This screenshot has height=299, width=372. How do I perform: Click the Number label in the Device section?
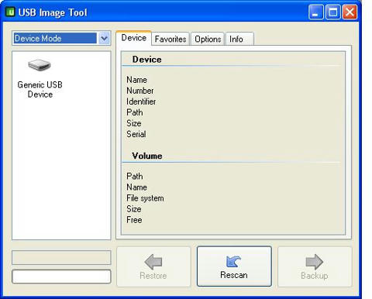point(140,91)
